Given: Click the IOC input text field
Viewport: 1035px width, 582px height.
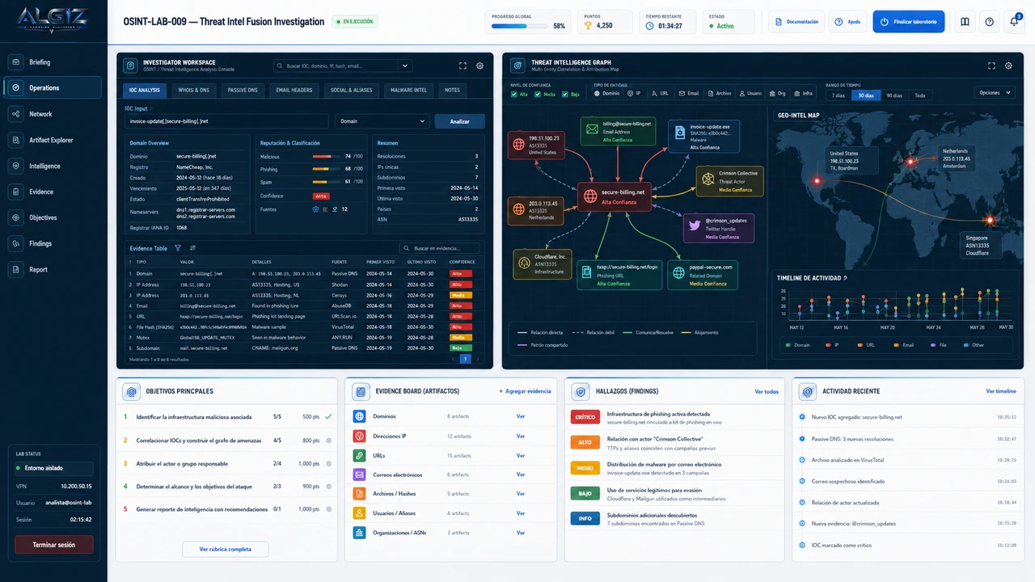Looking at the screenshot, I should pyautogui.click(x=226, y=121).
